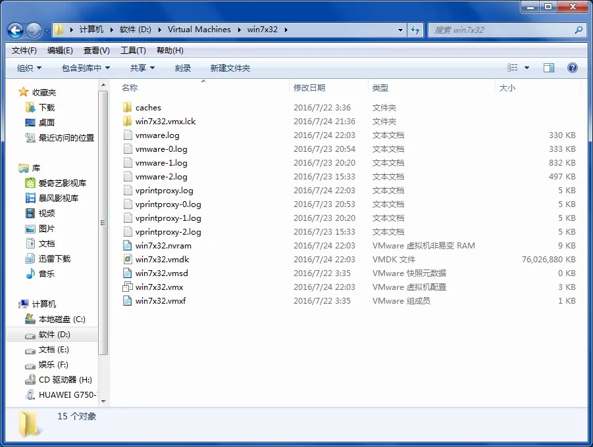Screen dimensions: 593x447
Task: Click the sidebar scroll down arrow
Action: point(103,402)
